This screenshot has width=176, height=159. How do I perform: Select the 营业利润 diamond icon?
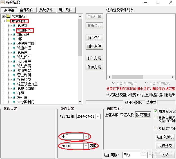point(14,75)
